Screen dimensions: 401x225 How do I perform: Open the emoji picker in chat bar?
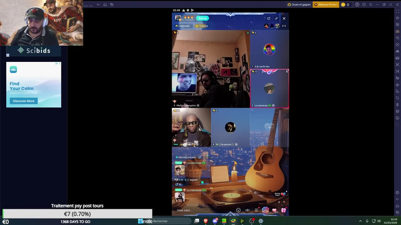[238, 210]
